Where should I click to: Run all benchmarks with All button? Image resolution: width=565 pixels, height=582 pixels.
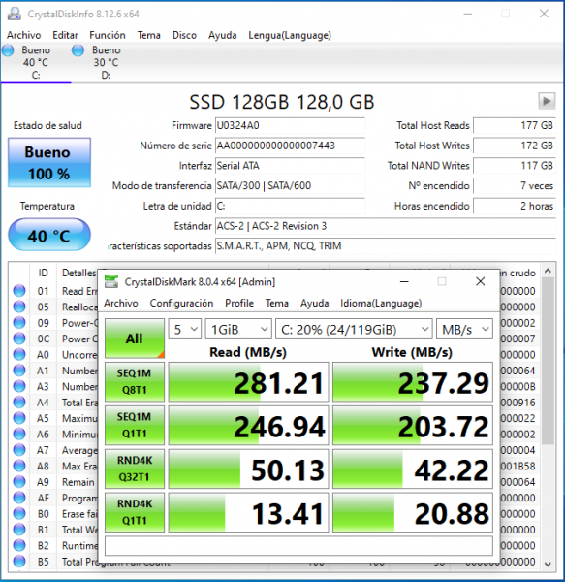(x=135, y=339)
